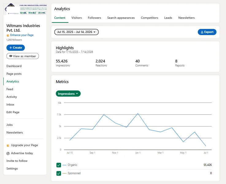
Task: Go to Dashboard in sidebar
Action: point(14,66)
